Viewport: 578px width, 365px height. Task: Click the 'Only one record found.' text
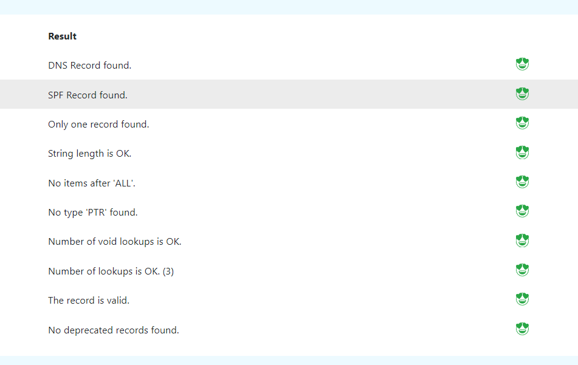click(98, 125)
